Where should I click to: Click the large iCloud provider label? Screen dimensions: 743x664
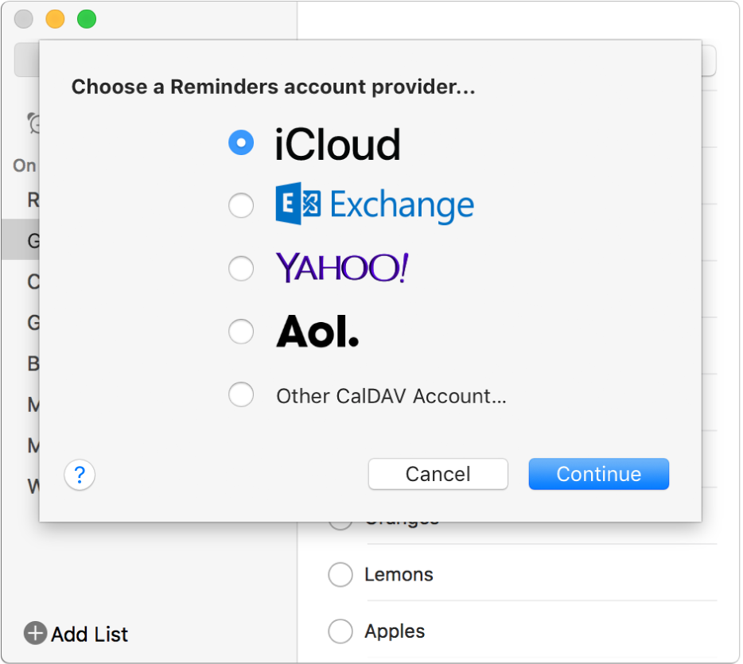point(337,145)
